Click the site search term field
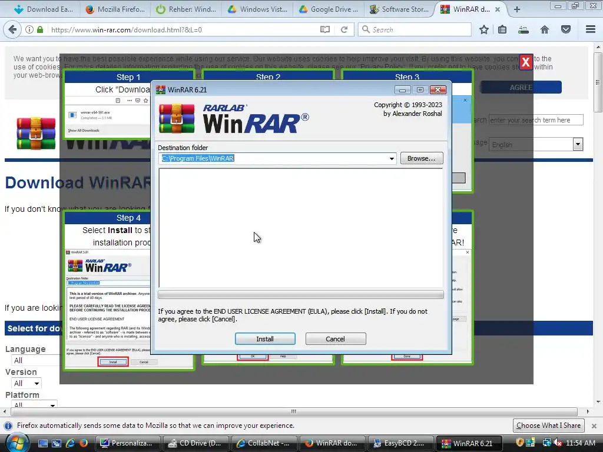The image size is (603, 452). tap(536, 120)
